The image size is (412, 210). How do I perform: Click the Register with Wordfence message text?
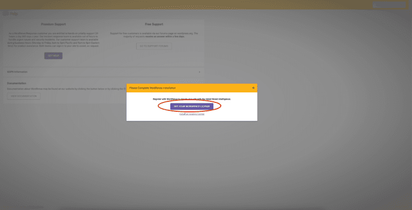(x=191, y=99)
